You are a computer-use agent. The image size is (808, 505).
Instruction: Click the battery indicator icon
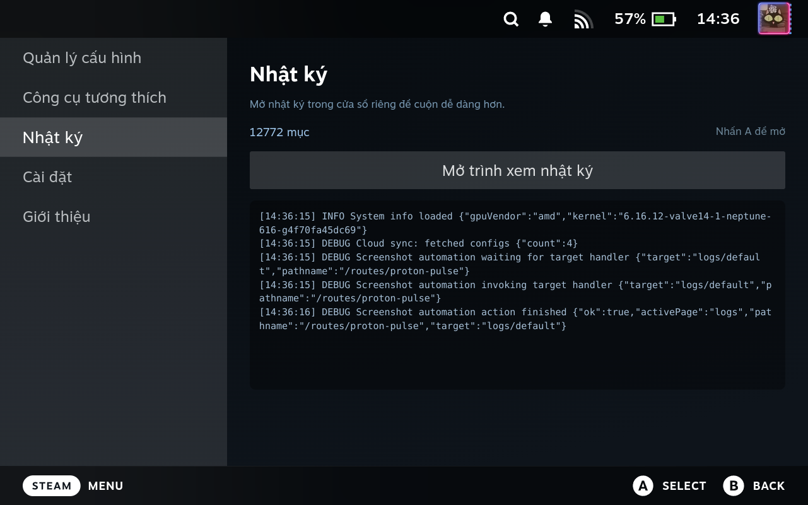click(664, 20)
